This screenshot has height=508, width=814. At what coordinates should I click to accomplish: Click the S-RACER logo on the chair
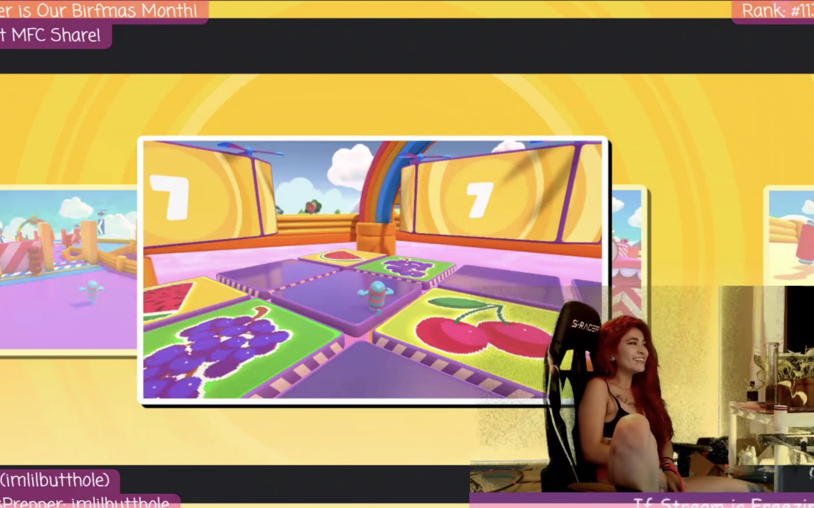point(585,326)
